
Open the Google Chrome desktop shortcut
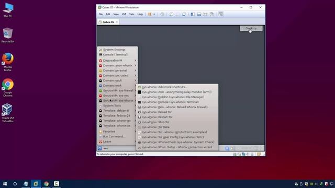[x=8, y=88]
